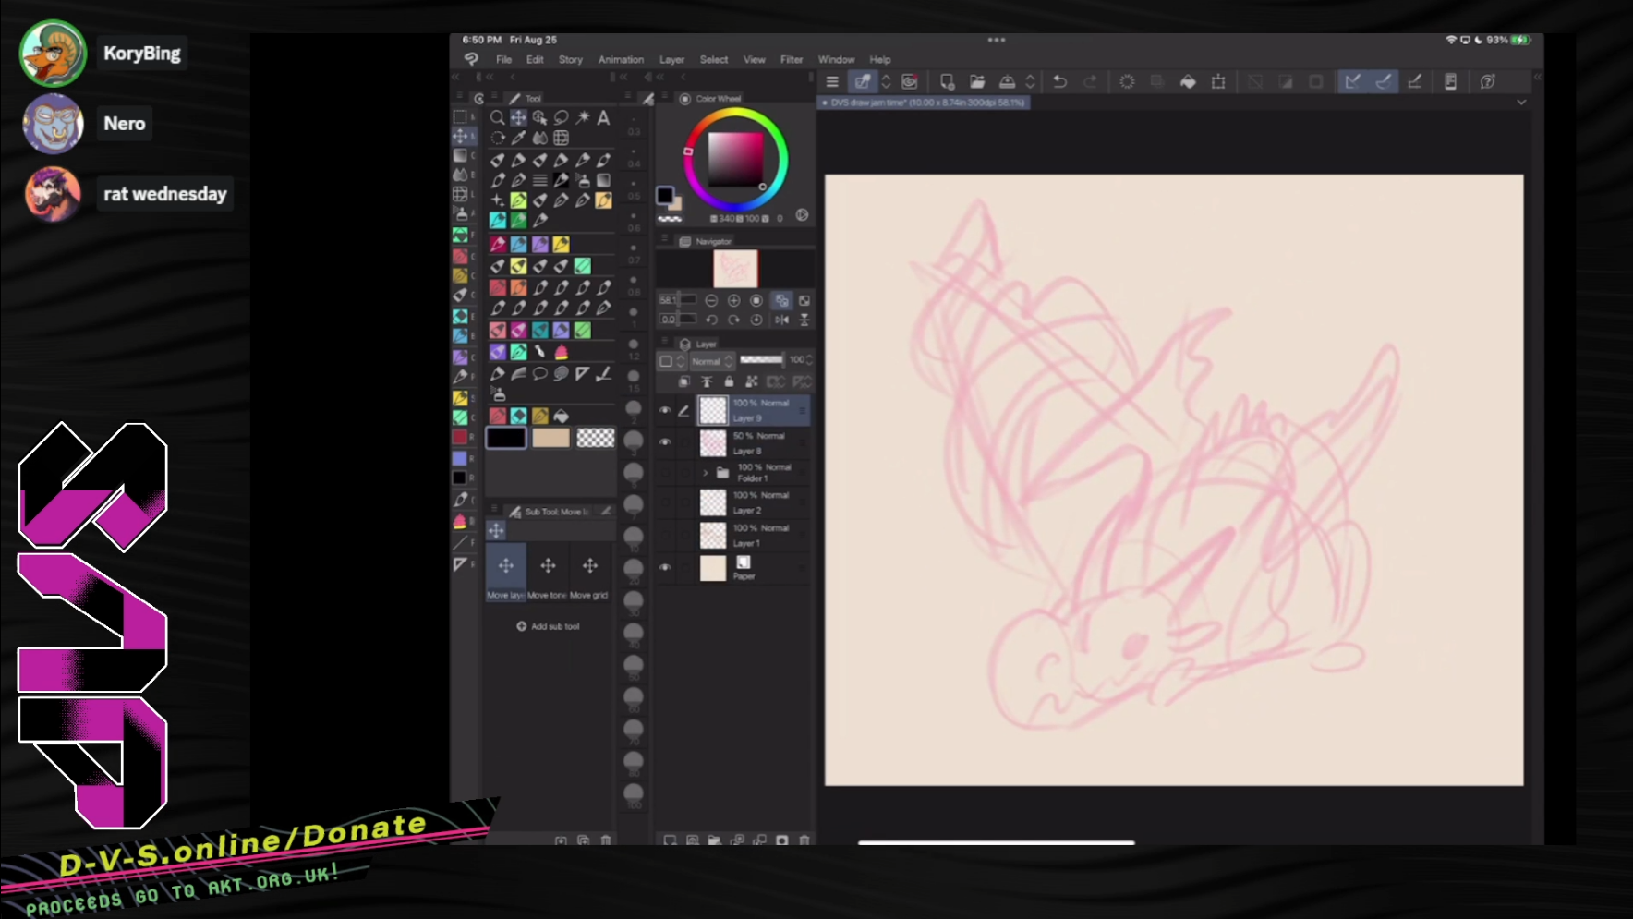Screen dimensions: 1633x919
Task: Click the Undo arrow in command bar
Action: click(1059, 82)
